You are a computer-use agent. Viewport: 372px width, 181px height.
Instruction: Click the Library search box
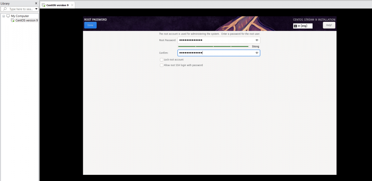[x=20, y=9]
